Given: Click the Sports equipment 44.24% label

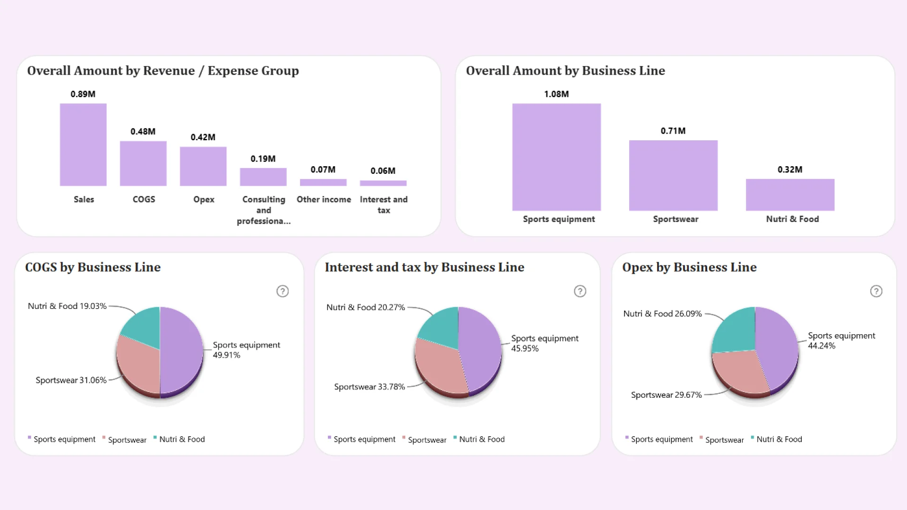Looking at the screenshot, I should (841, 340).
